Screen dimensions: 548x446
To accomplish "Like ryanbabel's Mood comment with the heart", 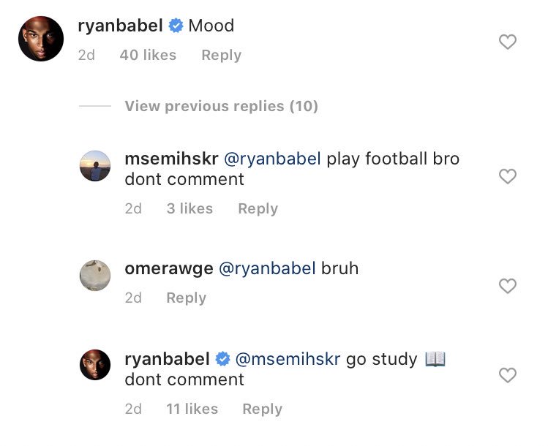I will (508, 42).
